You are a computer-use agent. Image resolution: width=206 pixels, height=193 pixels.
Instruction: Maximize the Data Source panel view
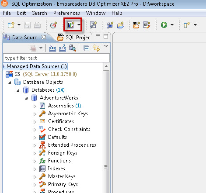[106, 36]
